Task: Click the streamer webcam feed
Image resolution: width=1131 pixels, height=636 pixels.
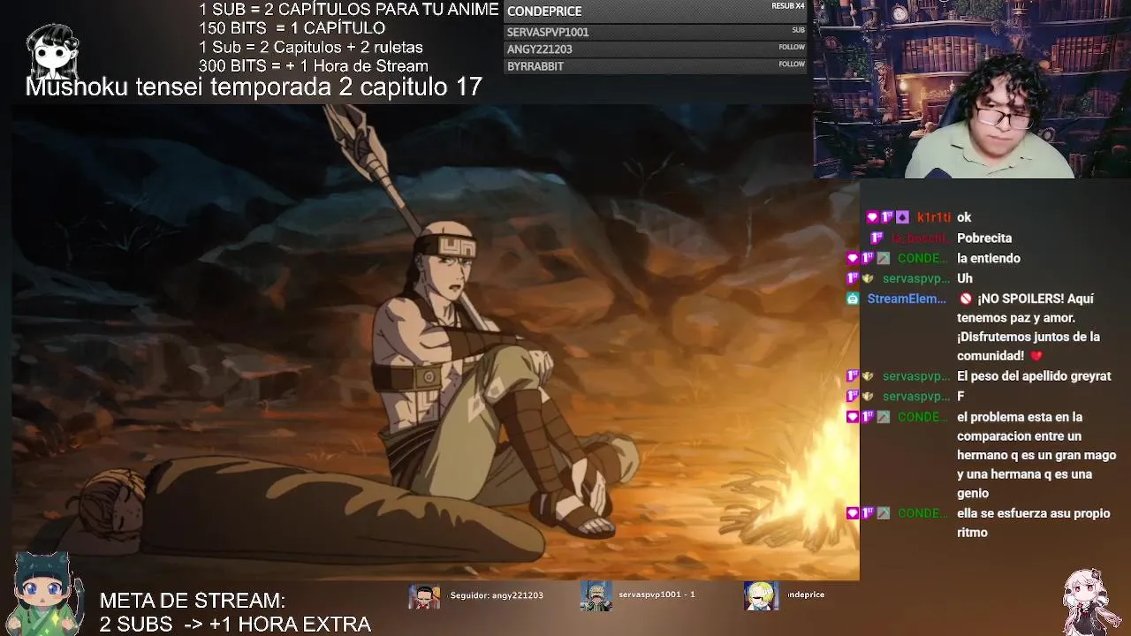Action: [x=972, y=89]
